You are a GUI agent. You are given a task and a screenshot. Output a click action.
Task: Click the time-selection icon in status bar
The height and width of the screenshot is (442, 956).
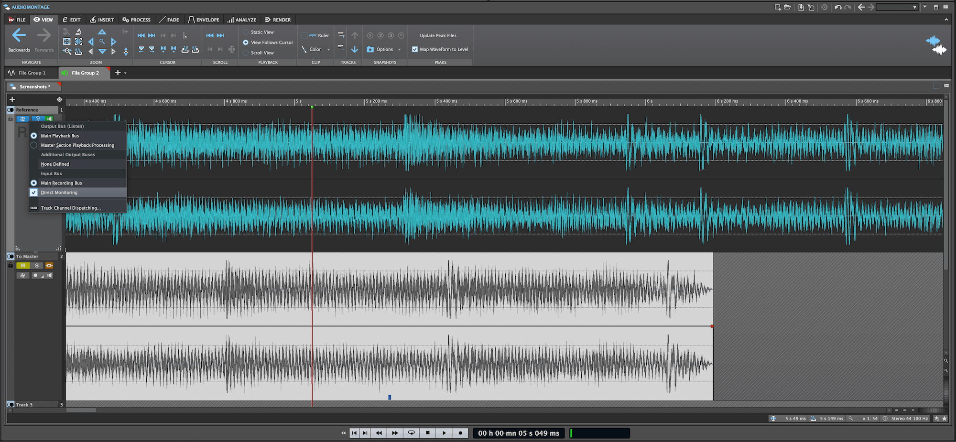point(773,419)
